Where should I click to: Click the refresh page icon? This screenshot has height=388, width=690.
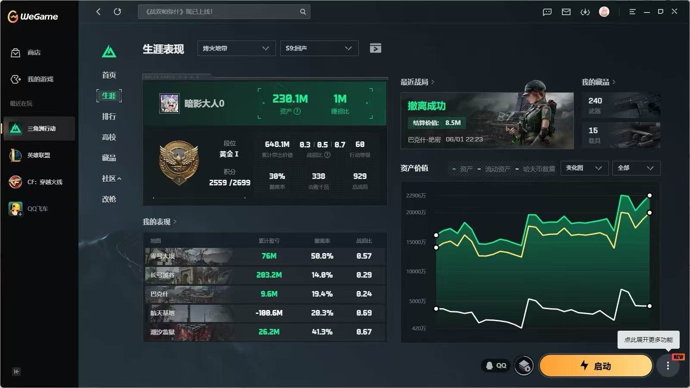click(x=117, y=12)
